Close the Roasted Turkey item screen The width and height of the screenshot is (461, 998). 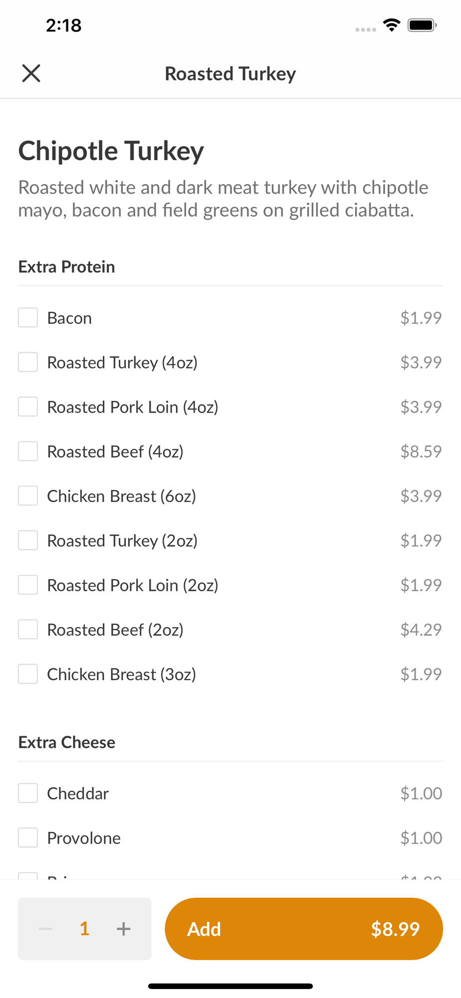coord(31,73)
